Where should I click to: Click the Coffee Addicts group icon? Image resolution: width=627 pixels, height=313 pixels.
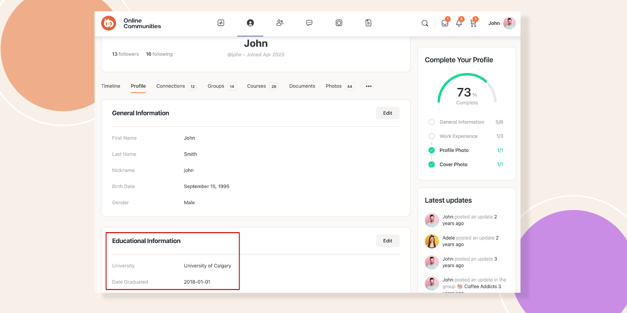(x=460, y=286)
